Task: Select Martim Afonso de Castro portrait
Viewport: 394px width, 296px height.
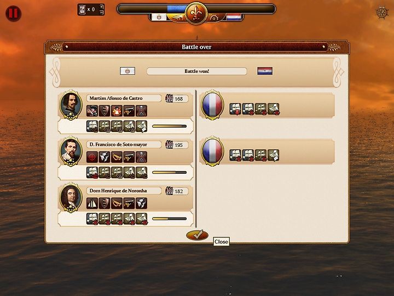Action: point(71,105)
